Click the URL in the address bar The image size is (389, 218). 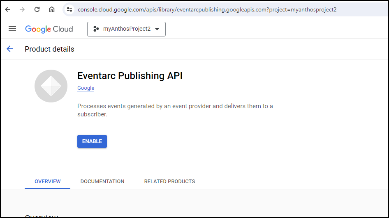point(207,10)
